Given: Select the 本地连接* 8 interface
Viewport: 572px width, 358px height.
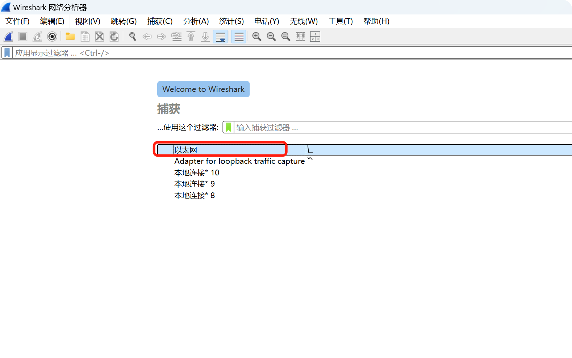Looking at the screenshot, I should [195, 195].
